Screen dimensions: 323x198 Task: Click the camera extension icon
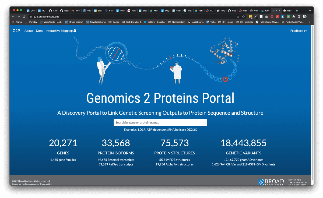pos(266,16)
